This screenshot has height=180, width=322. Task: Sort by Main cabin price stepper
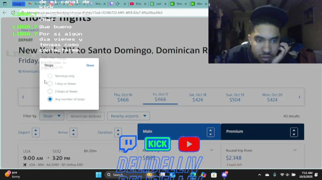[x=210, y=132]
